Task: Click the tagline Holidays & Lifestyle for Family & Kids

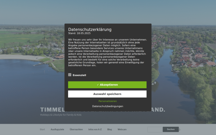Action: tap(61, 115)
